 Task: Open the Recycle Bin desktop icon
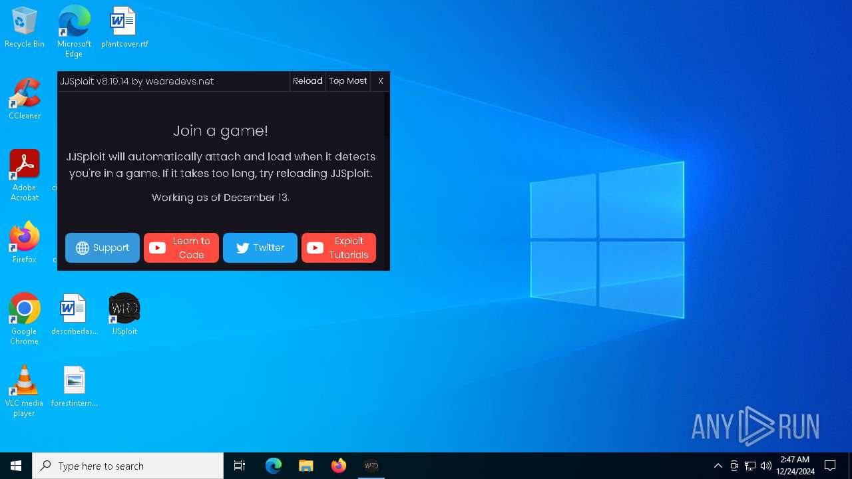(25, 27)
